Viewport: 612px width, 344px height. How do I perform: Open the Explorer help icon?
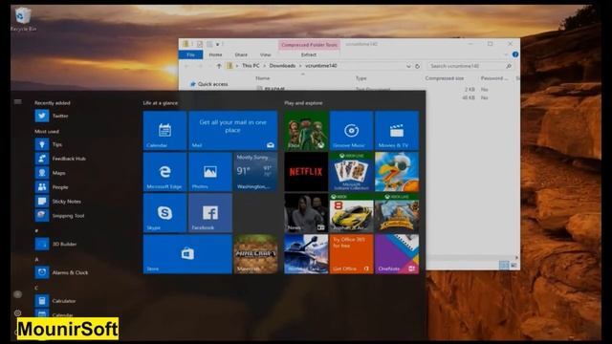(515, 54)
